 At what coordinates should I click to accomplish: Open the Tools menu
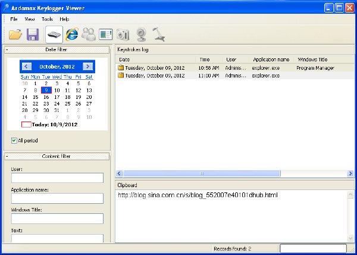point(47,19)
